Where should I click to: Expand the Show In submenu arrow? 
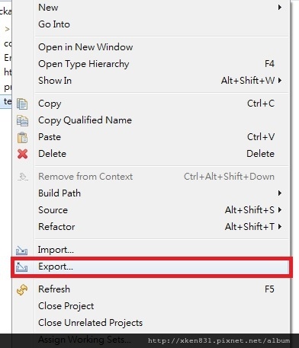280,81
